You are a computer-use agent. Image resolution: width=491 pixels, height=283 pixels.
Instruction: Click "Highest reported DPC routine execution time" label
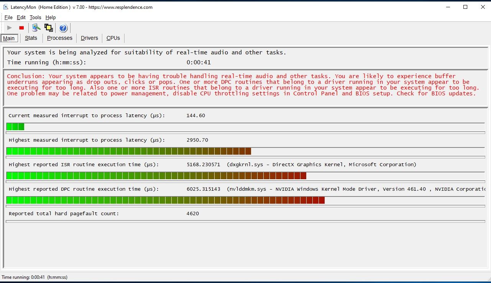[x=84, y=189]
